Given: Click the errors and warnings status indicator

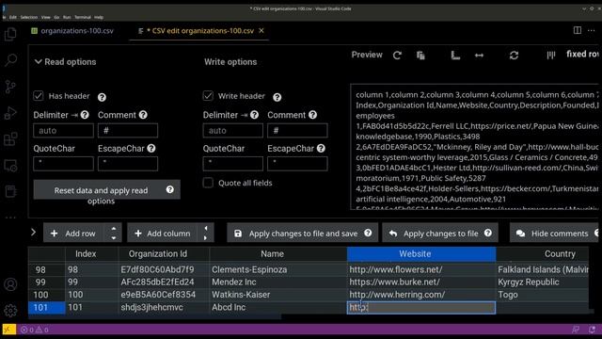Looking at the screenshot, I should pyautogui.click(x=35, y=330).
